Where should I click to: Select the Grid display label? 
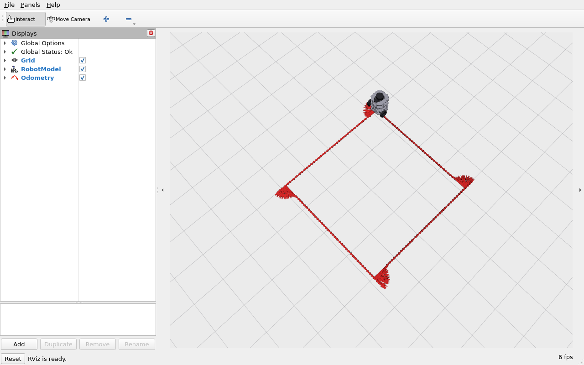pyautogui.click(x=28, y=60)
